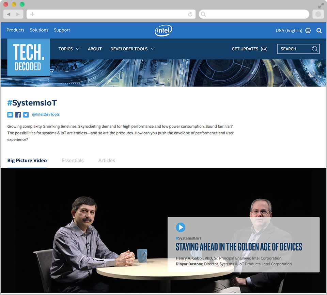Viewport: 327px width, 295px height.
Task: Open the @IntelDevTools link
Action: (x=46, y=114)
